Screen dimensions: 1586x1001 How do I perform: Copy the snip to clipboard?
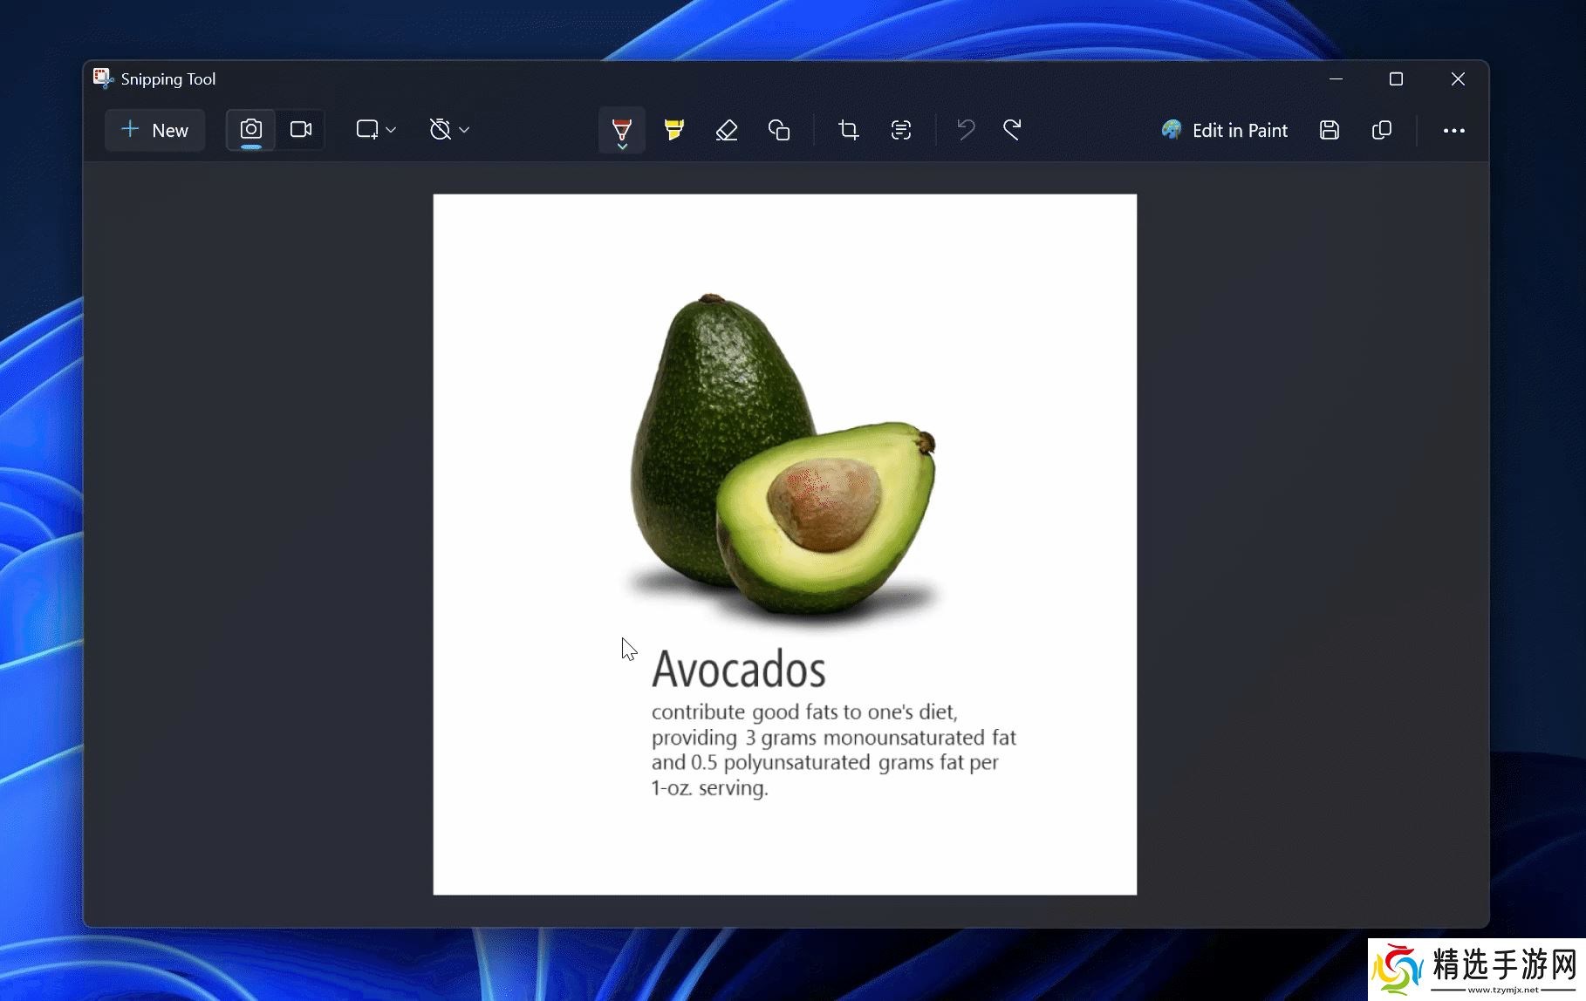[x=1381, y=130]
